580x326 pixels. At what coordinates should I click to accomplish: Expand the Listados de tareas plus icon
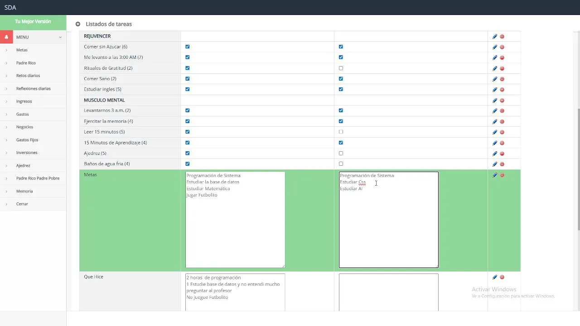click(x=78, y=24)
